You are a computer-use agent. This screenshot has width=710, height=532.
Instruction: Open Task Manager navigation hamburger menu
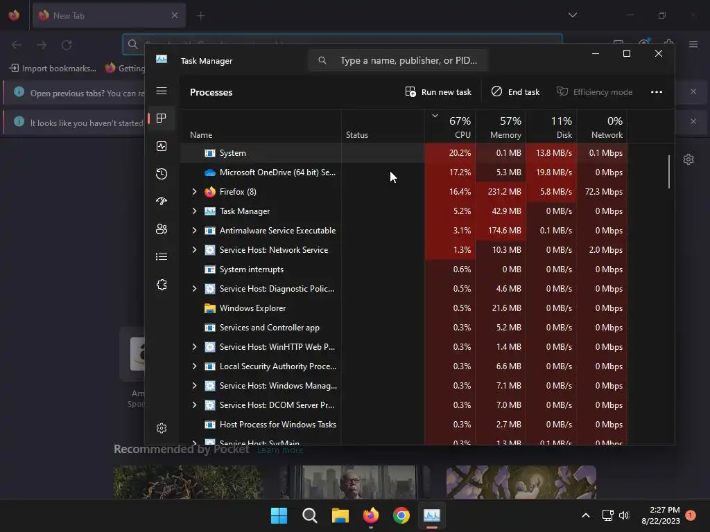click(162, 91)
